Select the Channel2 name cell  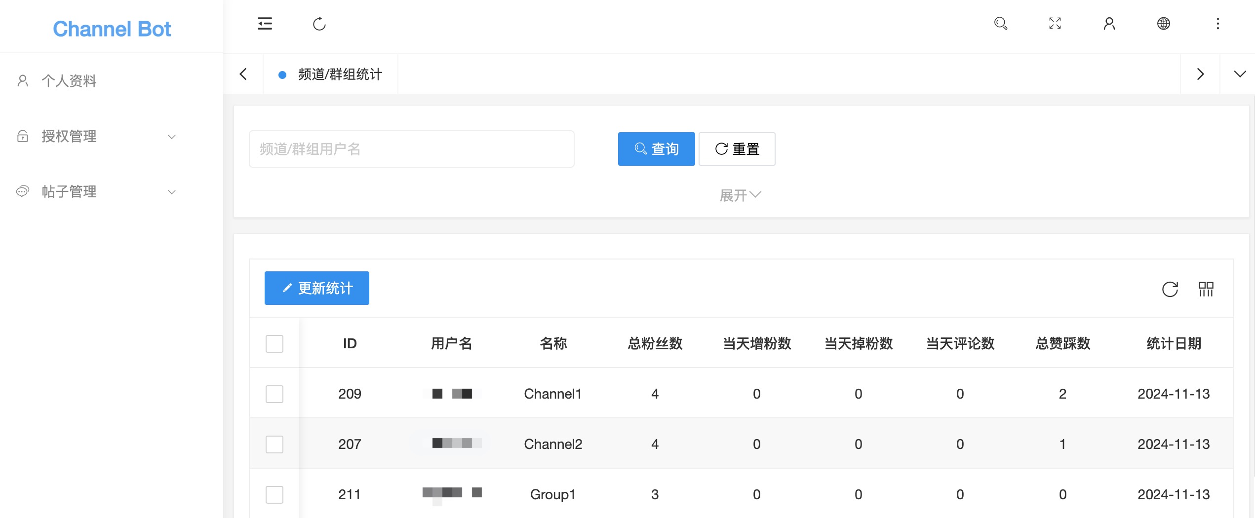tap(553, 444)
